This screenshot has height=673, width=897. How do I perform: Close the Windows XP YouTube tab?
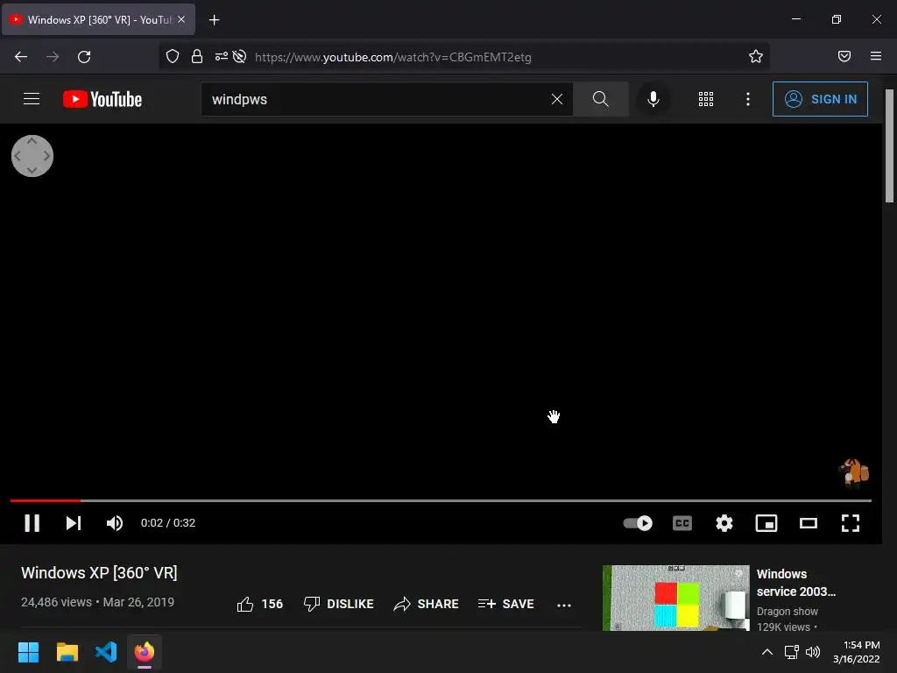click(181, 19)
